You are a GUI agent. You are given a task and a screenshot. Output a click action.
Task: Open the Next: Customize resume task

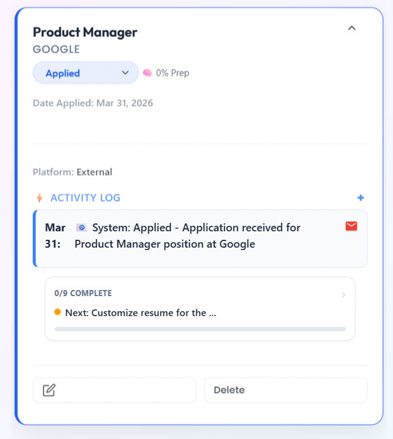pyautogui.click(x=140, y=313)
